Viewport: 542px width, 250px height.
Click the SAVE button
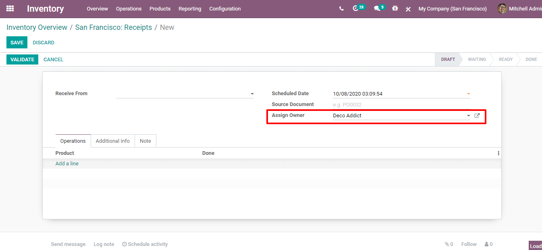17,42
